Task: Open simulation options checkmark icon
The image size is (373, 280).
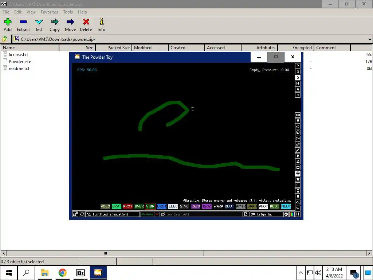Action: coord(286,214)
